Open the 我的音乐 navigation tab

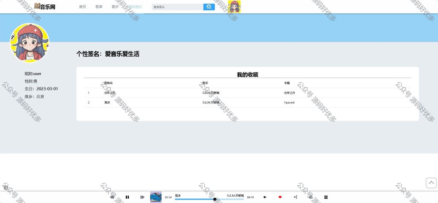click(x=135, y=7)
